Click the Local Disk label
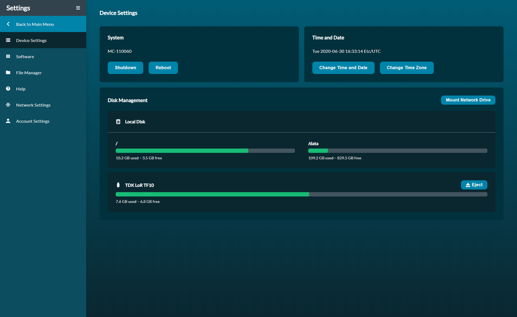This screenshot has height=317, width=517. [x=135, y=121]
